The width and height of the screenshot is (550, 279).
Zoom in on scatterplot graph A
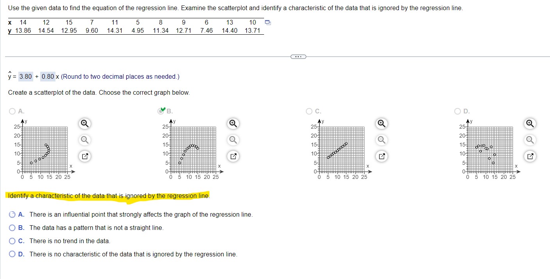(84, 123)
